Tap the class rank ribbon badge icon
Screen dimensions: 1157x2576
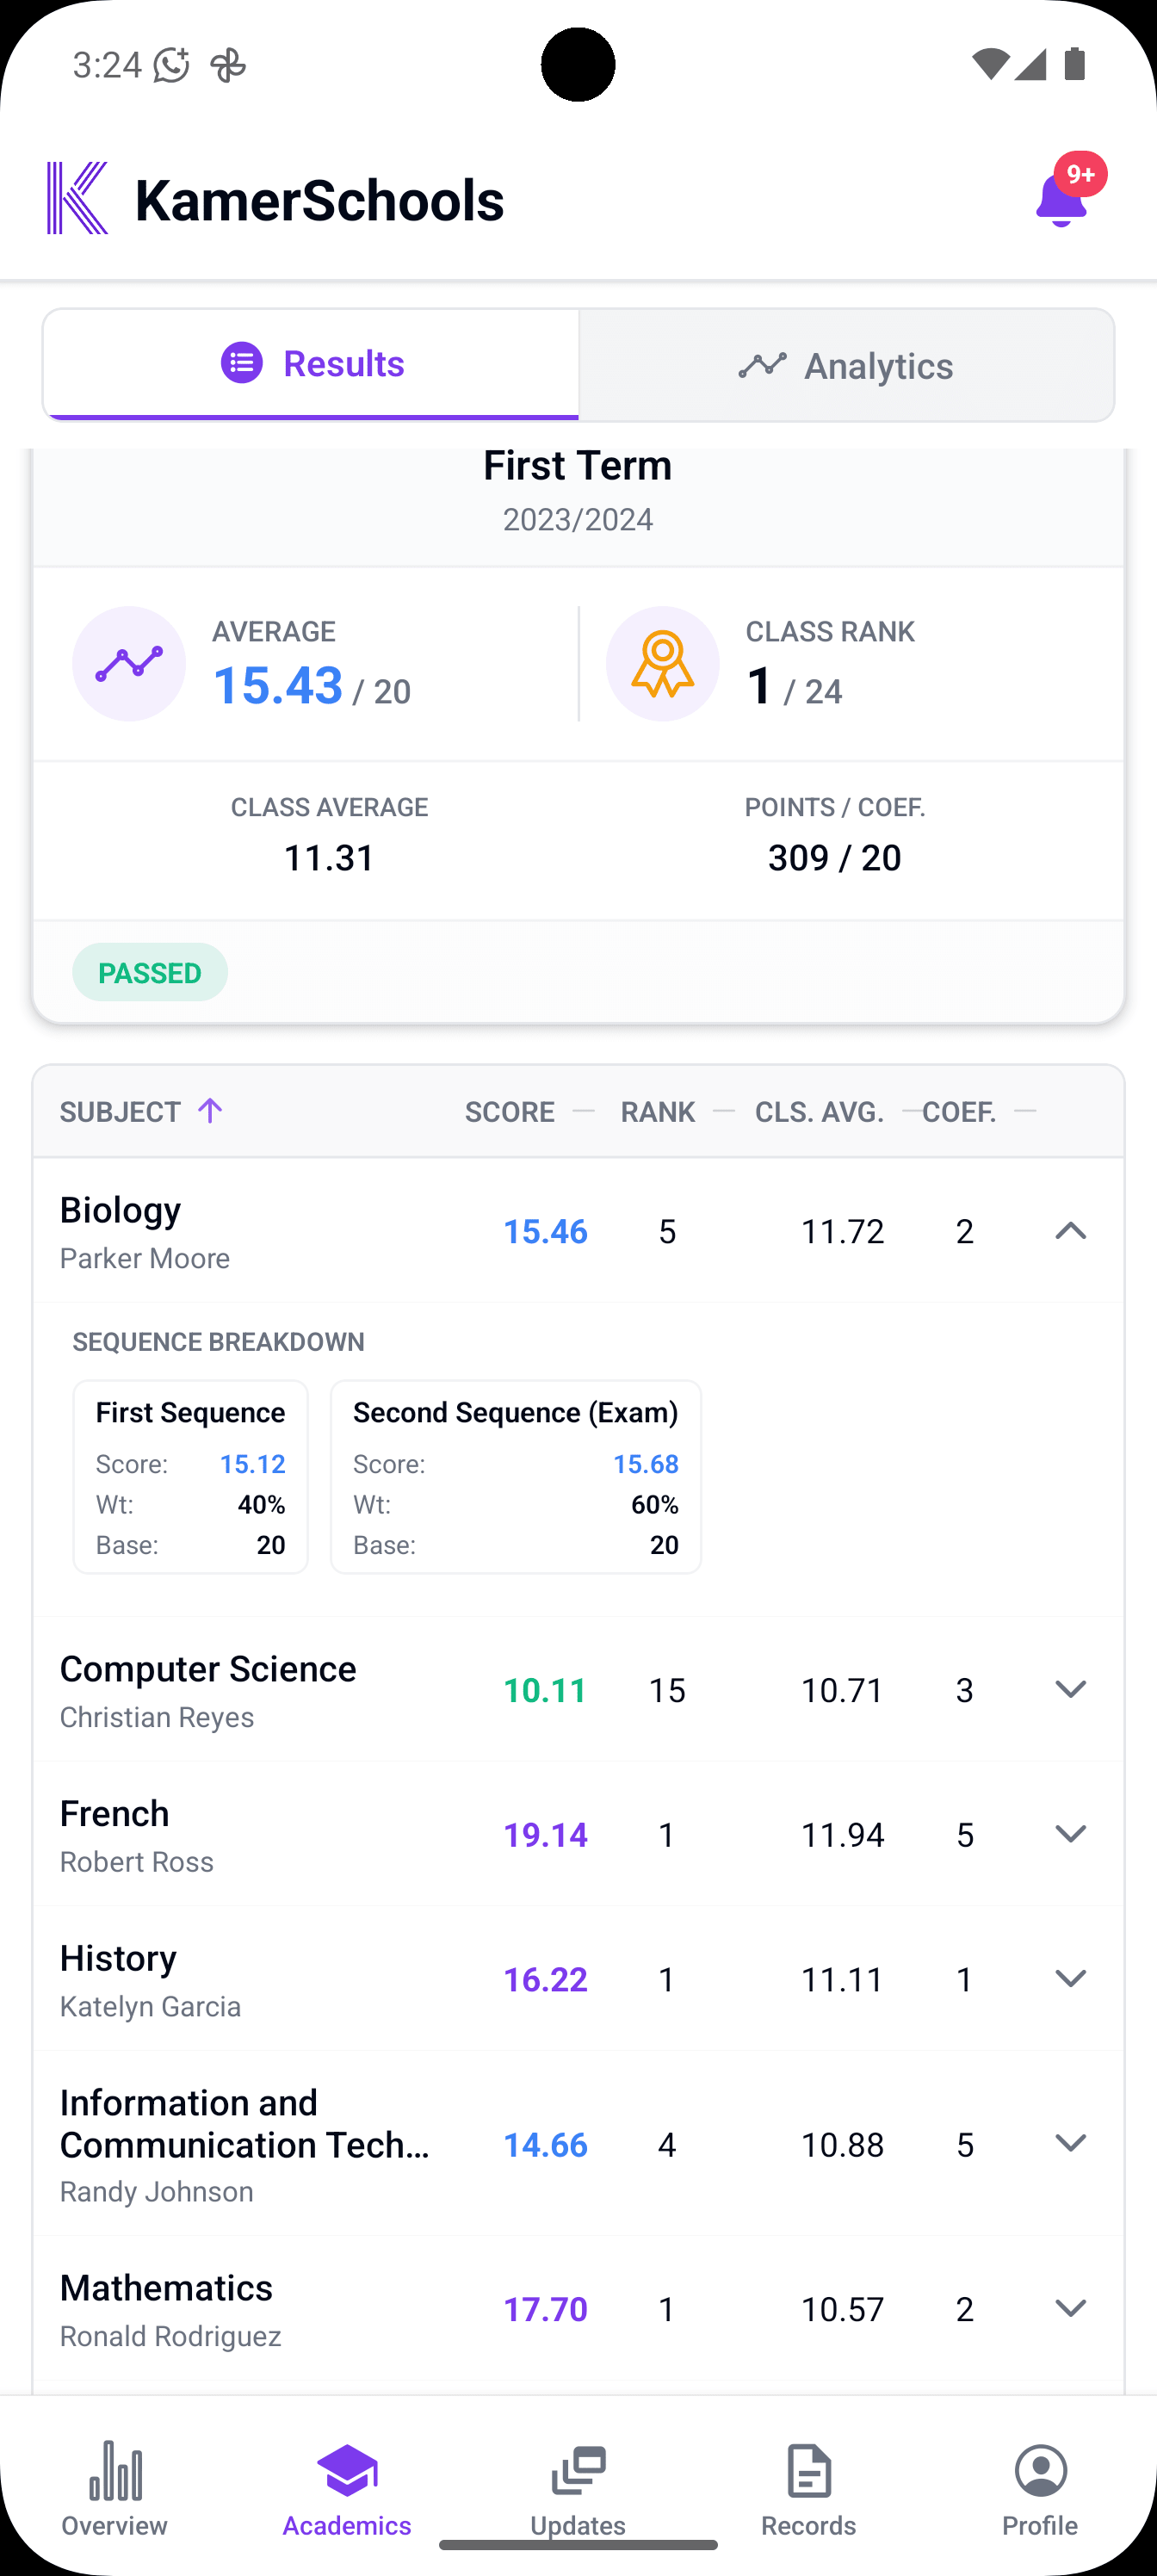(663, 663)
